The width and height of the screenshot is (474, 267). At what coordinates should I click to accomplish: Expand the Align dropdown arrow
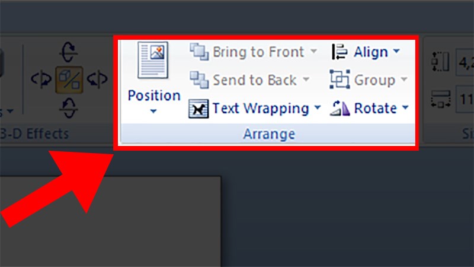396,51
